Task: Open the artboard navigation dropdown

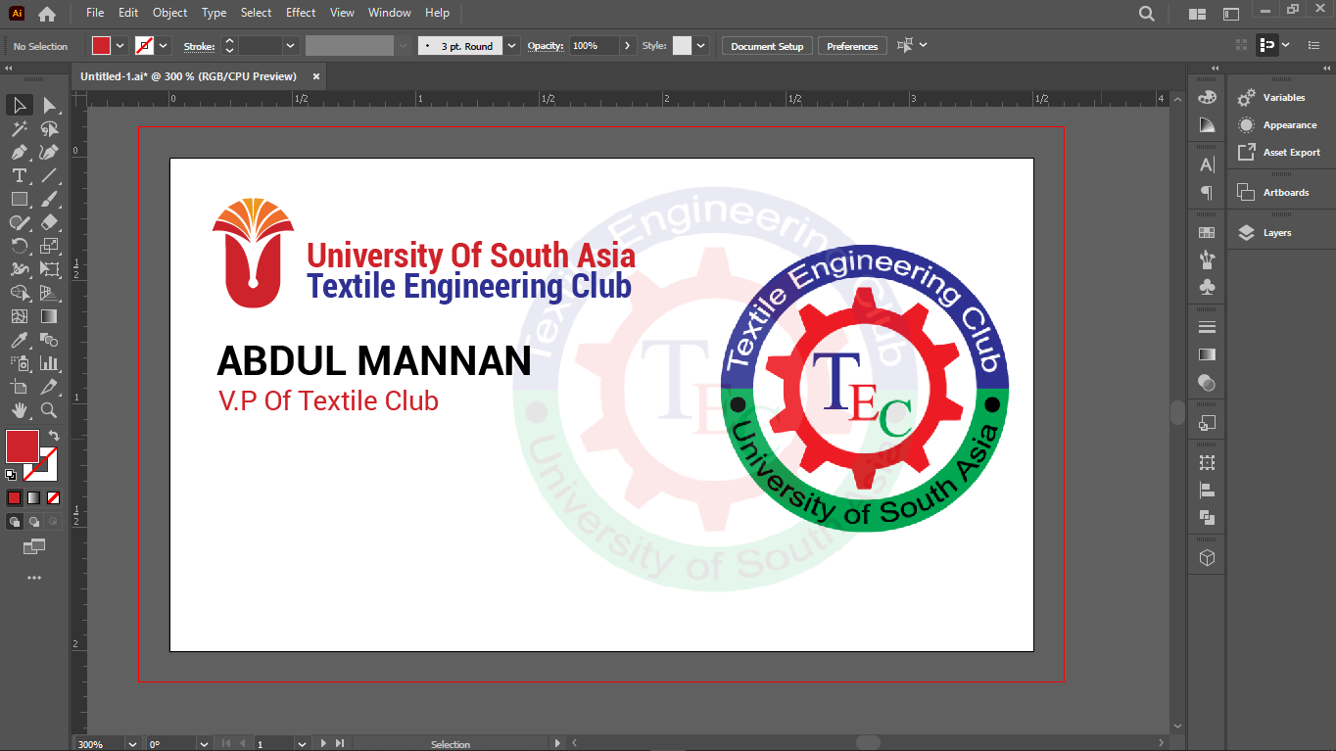Action: click(300, 744)
